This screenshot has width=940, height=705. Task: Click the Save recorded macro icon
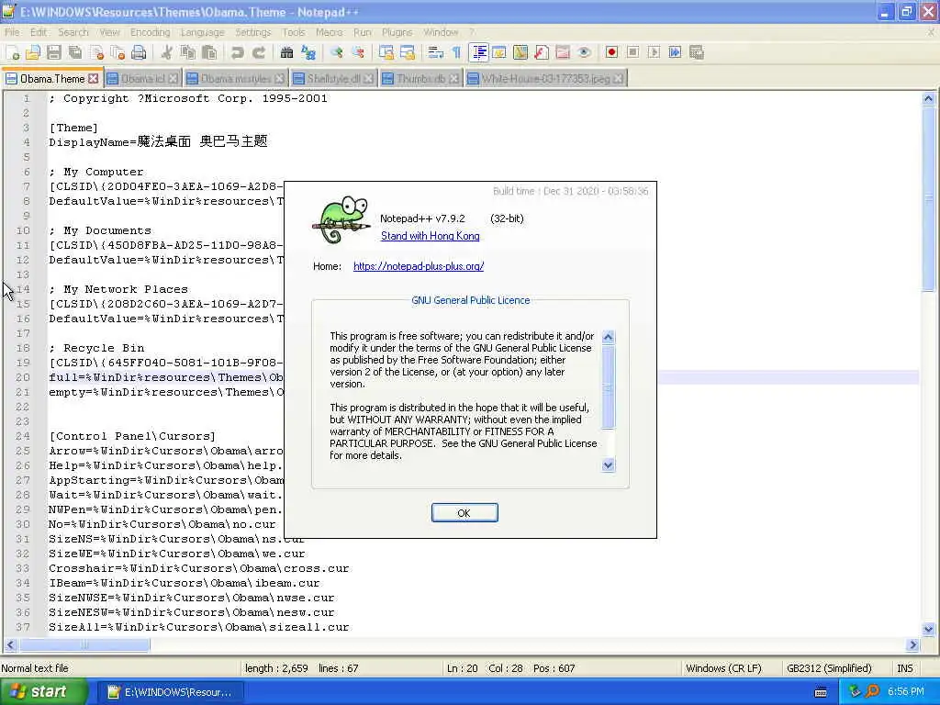(696, 52)
